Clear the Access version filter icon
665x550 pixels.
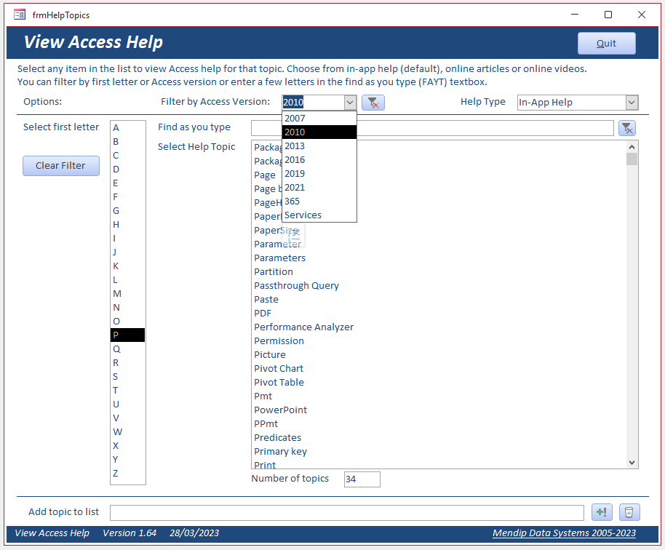pyautogui.click(x=373, y=103)
